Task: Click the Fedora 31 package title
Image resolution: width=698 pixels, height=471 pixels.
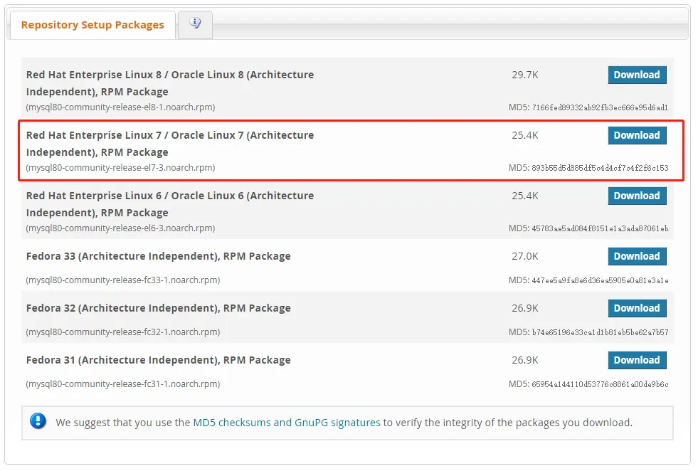Action: click(159, 360)
